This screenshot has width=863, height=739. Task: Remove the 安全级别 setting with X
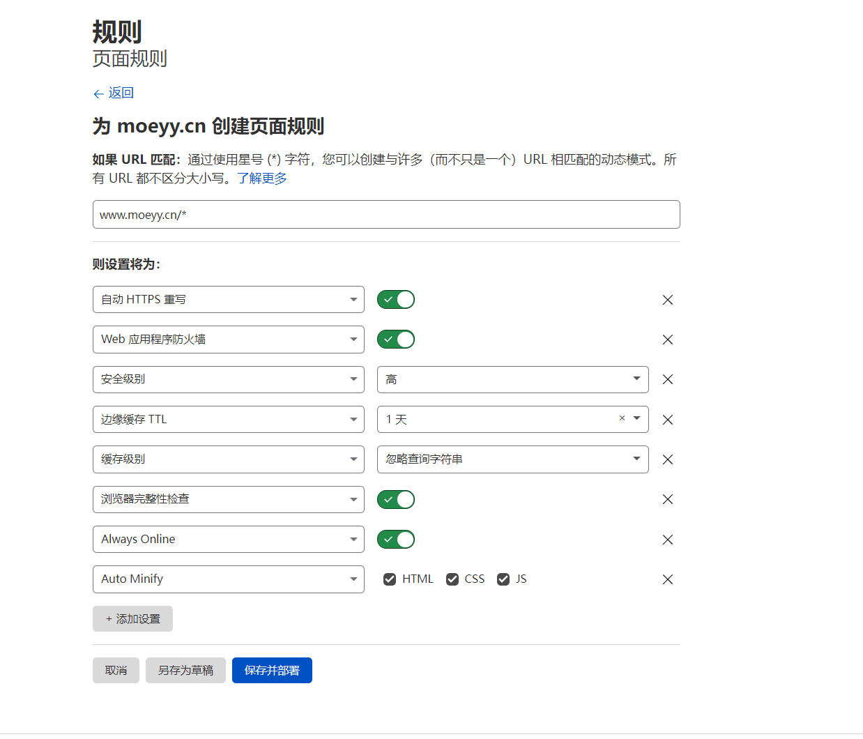pos(667,379)
